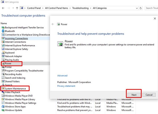The height and width of the screenshot is (114, 158).
Task: Open the address bar history dropdown
Action: (x=137, y=8)
